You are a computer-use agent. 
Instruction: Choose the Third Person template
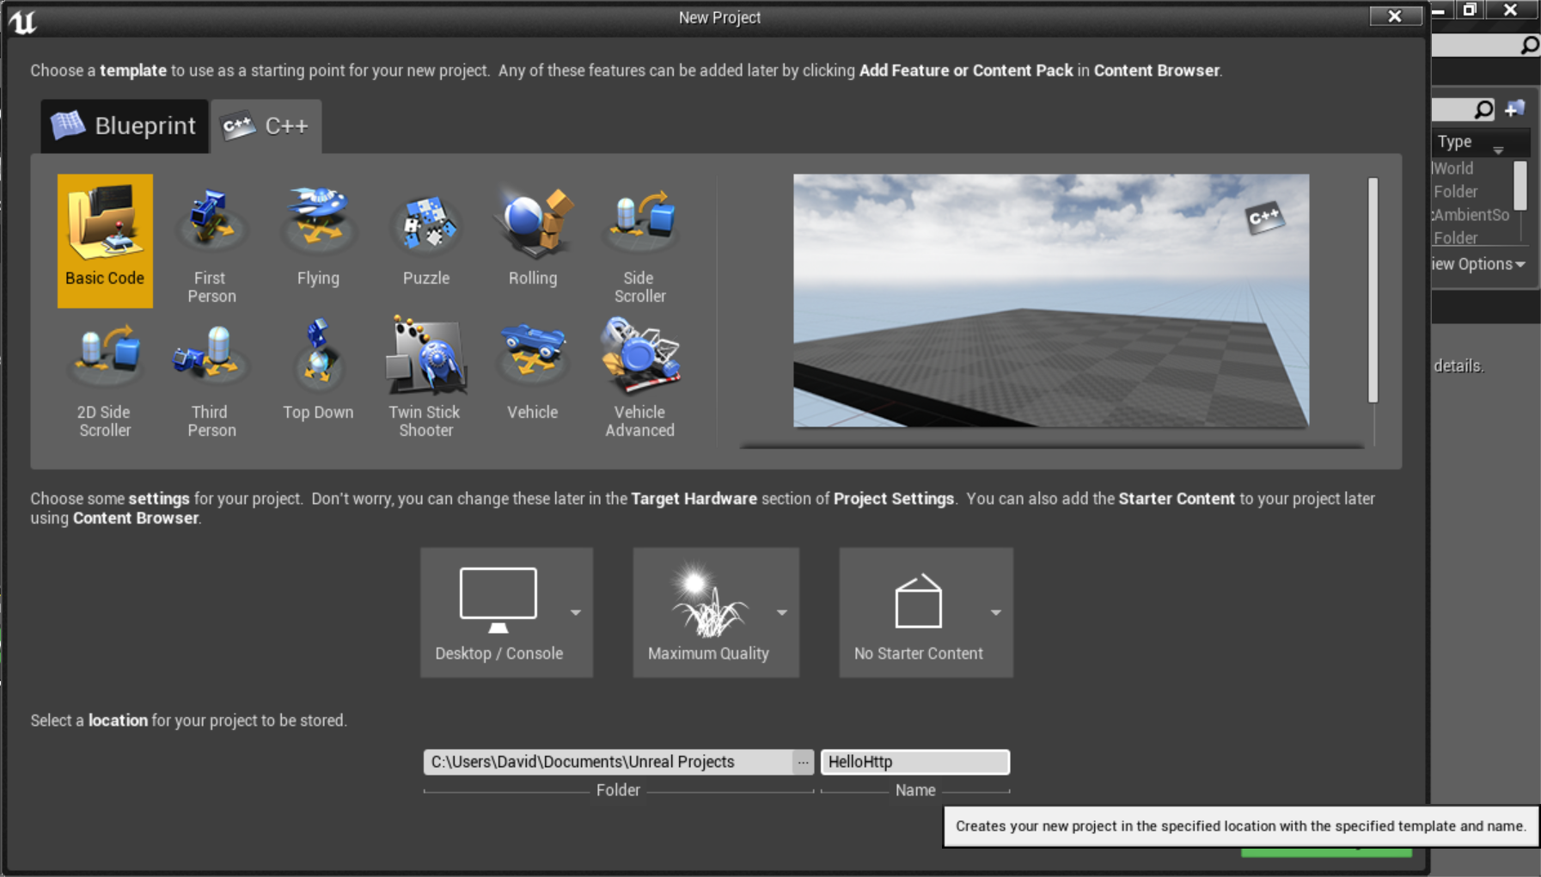pos(211,377)
